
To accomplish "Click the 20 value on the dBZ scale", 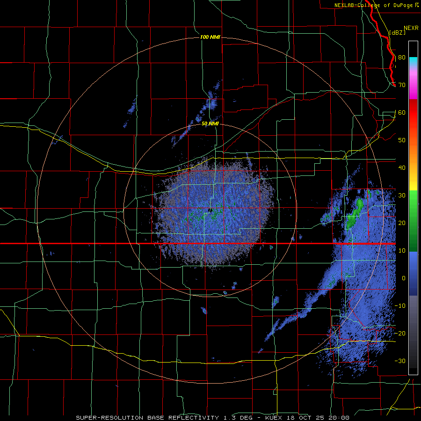I will 402,223.
